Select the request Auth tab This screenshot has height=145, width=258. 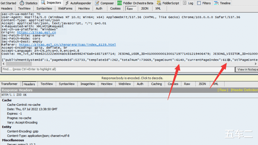coord(99,8)
